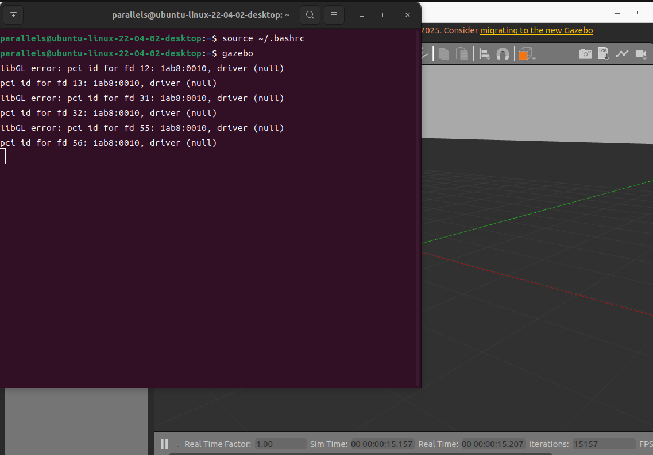Open the align tool in Gazebo toolbar
The image size is (653, 455).
click(484, 54)
